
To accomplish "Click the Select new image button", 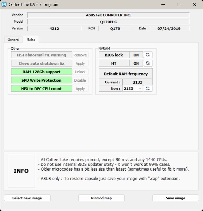I will (27, 198).
